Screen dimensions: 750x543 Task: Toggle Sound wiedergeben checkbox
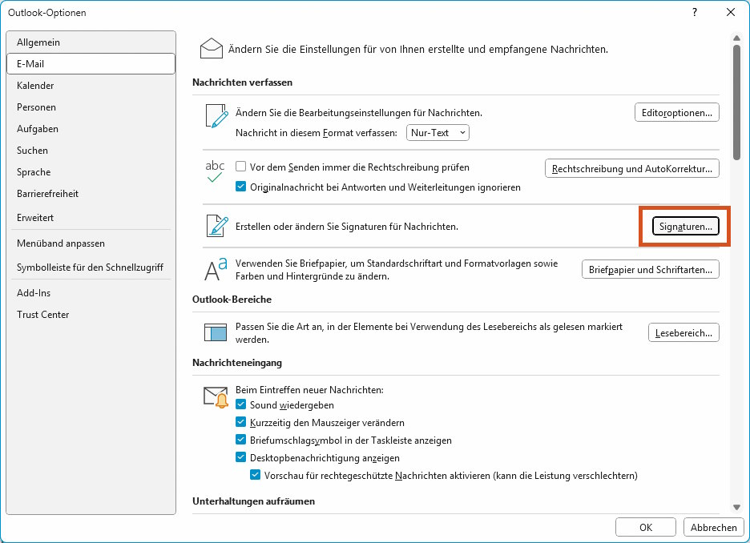tap(240, 404)
